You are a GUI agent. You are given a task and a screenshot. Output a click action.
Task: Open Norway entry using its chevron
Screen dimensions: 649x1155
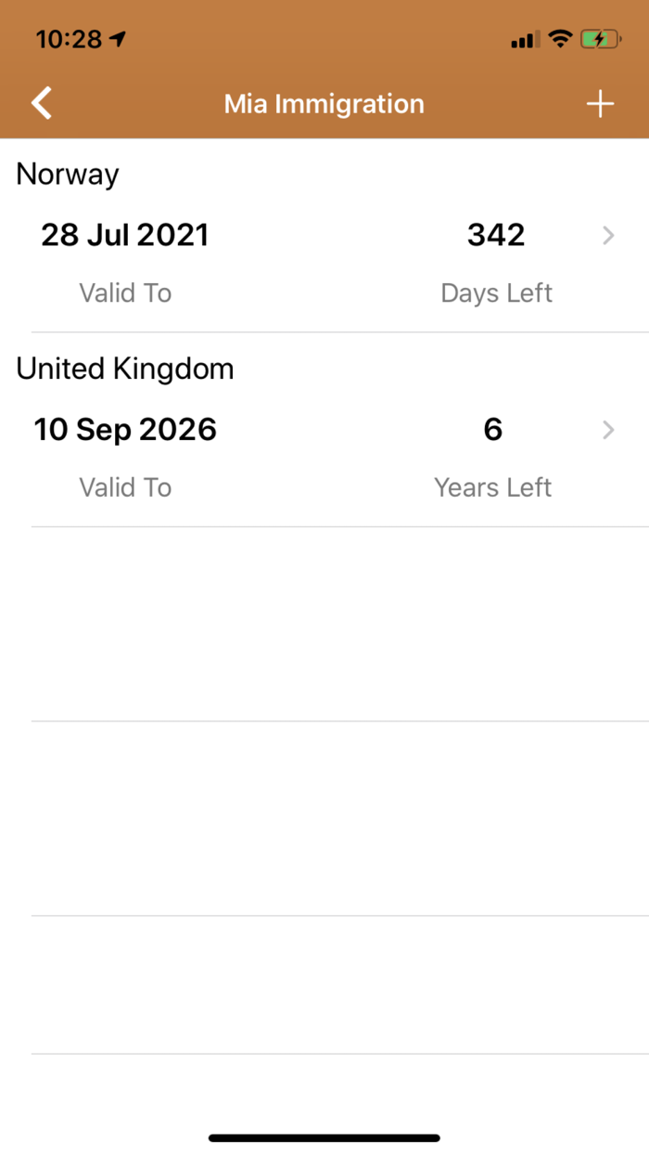pyautogui.click(x=608, y=236)
